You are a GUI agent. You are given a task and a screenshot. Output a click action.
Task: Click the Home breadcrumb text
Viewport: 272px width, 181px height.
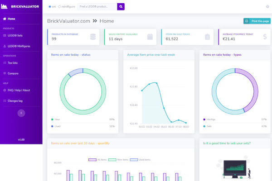(x=107, y=21)
